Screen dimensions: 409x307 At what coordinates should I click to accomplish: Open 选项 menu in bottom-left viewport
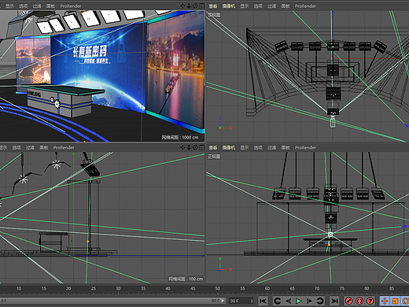[17, 147]
